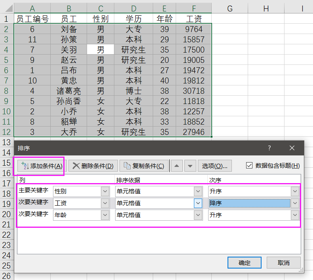Open 单元格值 sort-basis dropdown in 年龄 row
This screenshot has width=313, height=280.
(x=198, y=215)
